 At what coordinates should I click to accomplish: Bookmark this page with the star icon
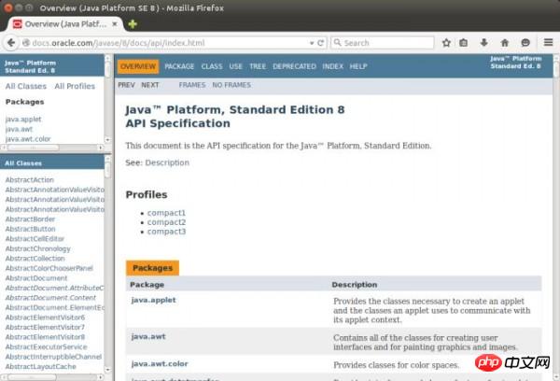(x=446, y=43)
